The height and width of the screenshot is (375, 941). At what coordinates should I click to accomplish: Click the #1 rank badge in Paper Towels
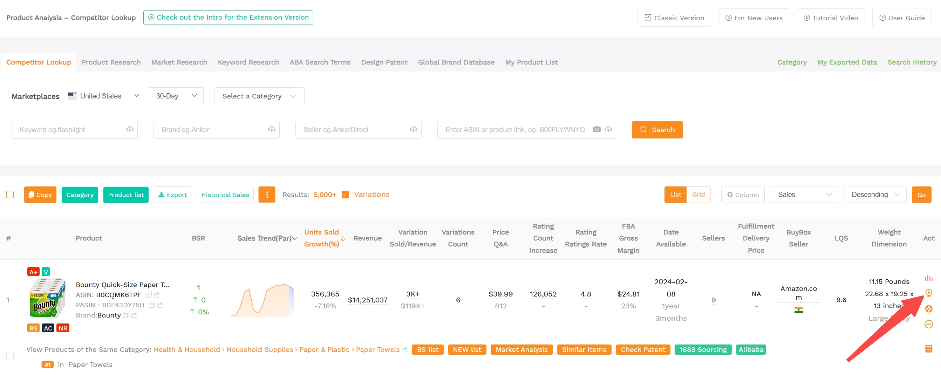[x=48, y=364]
